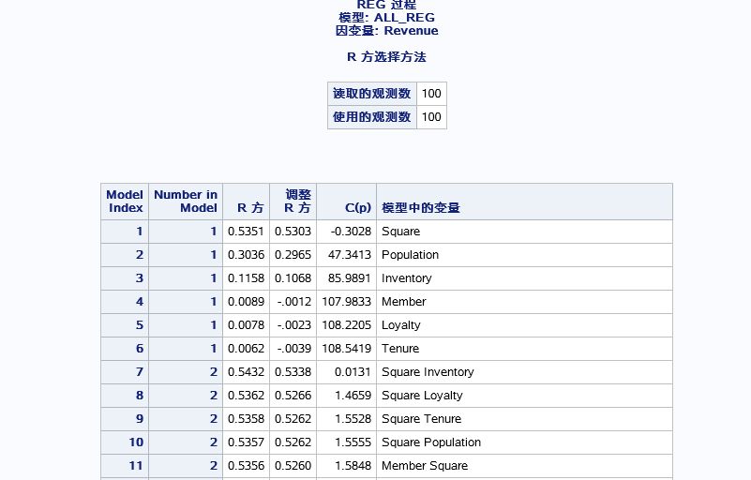751x480 pixels.
Task: Click the '因变量: Revenue' heading
Action: [x=386, y=31]
